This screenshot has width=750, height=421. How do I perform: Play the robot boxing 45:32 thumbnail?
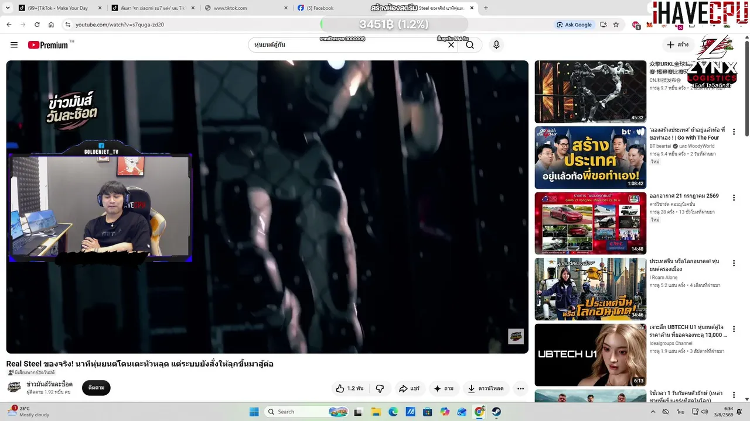[590, 91]
